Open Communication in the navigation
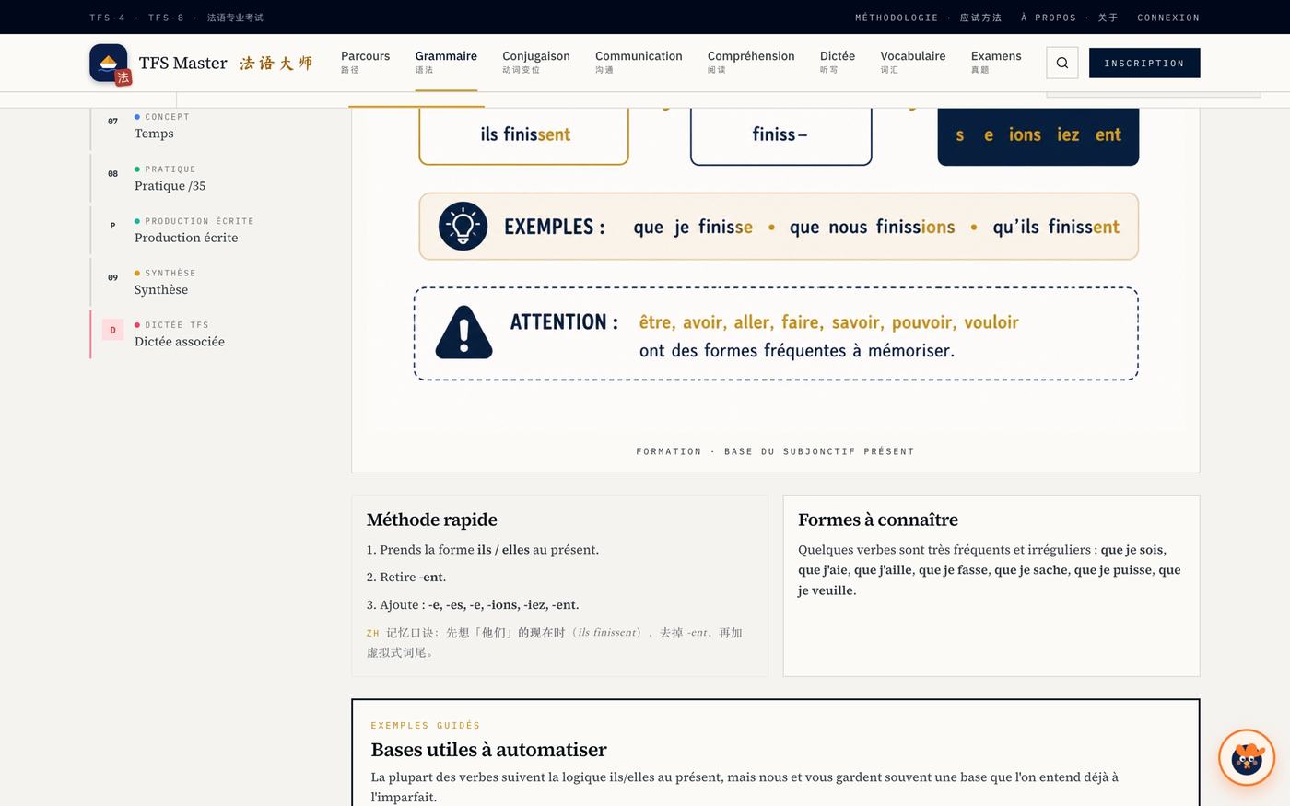This screenshot has height=806, width=1290. click(639, 62)
